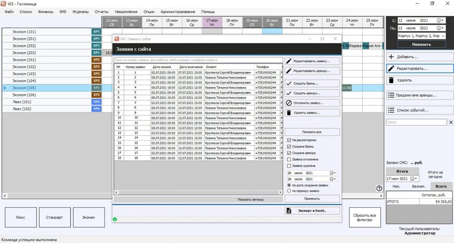Click checkmark icon on Создать аренду

[x=289, y=93]
